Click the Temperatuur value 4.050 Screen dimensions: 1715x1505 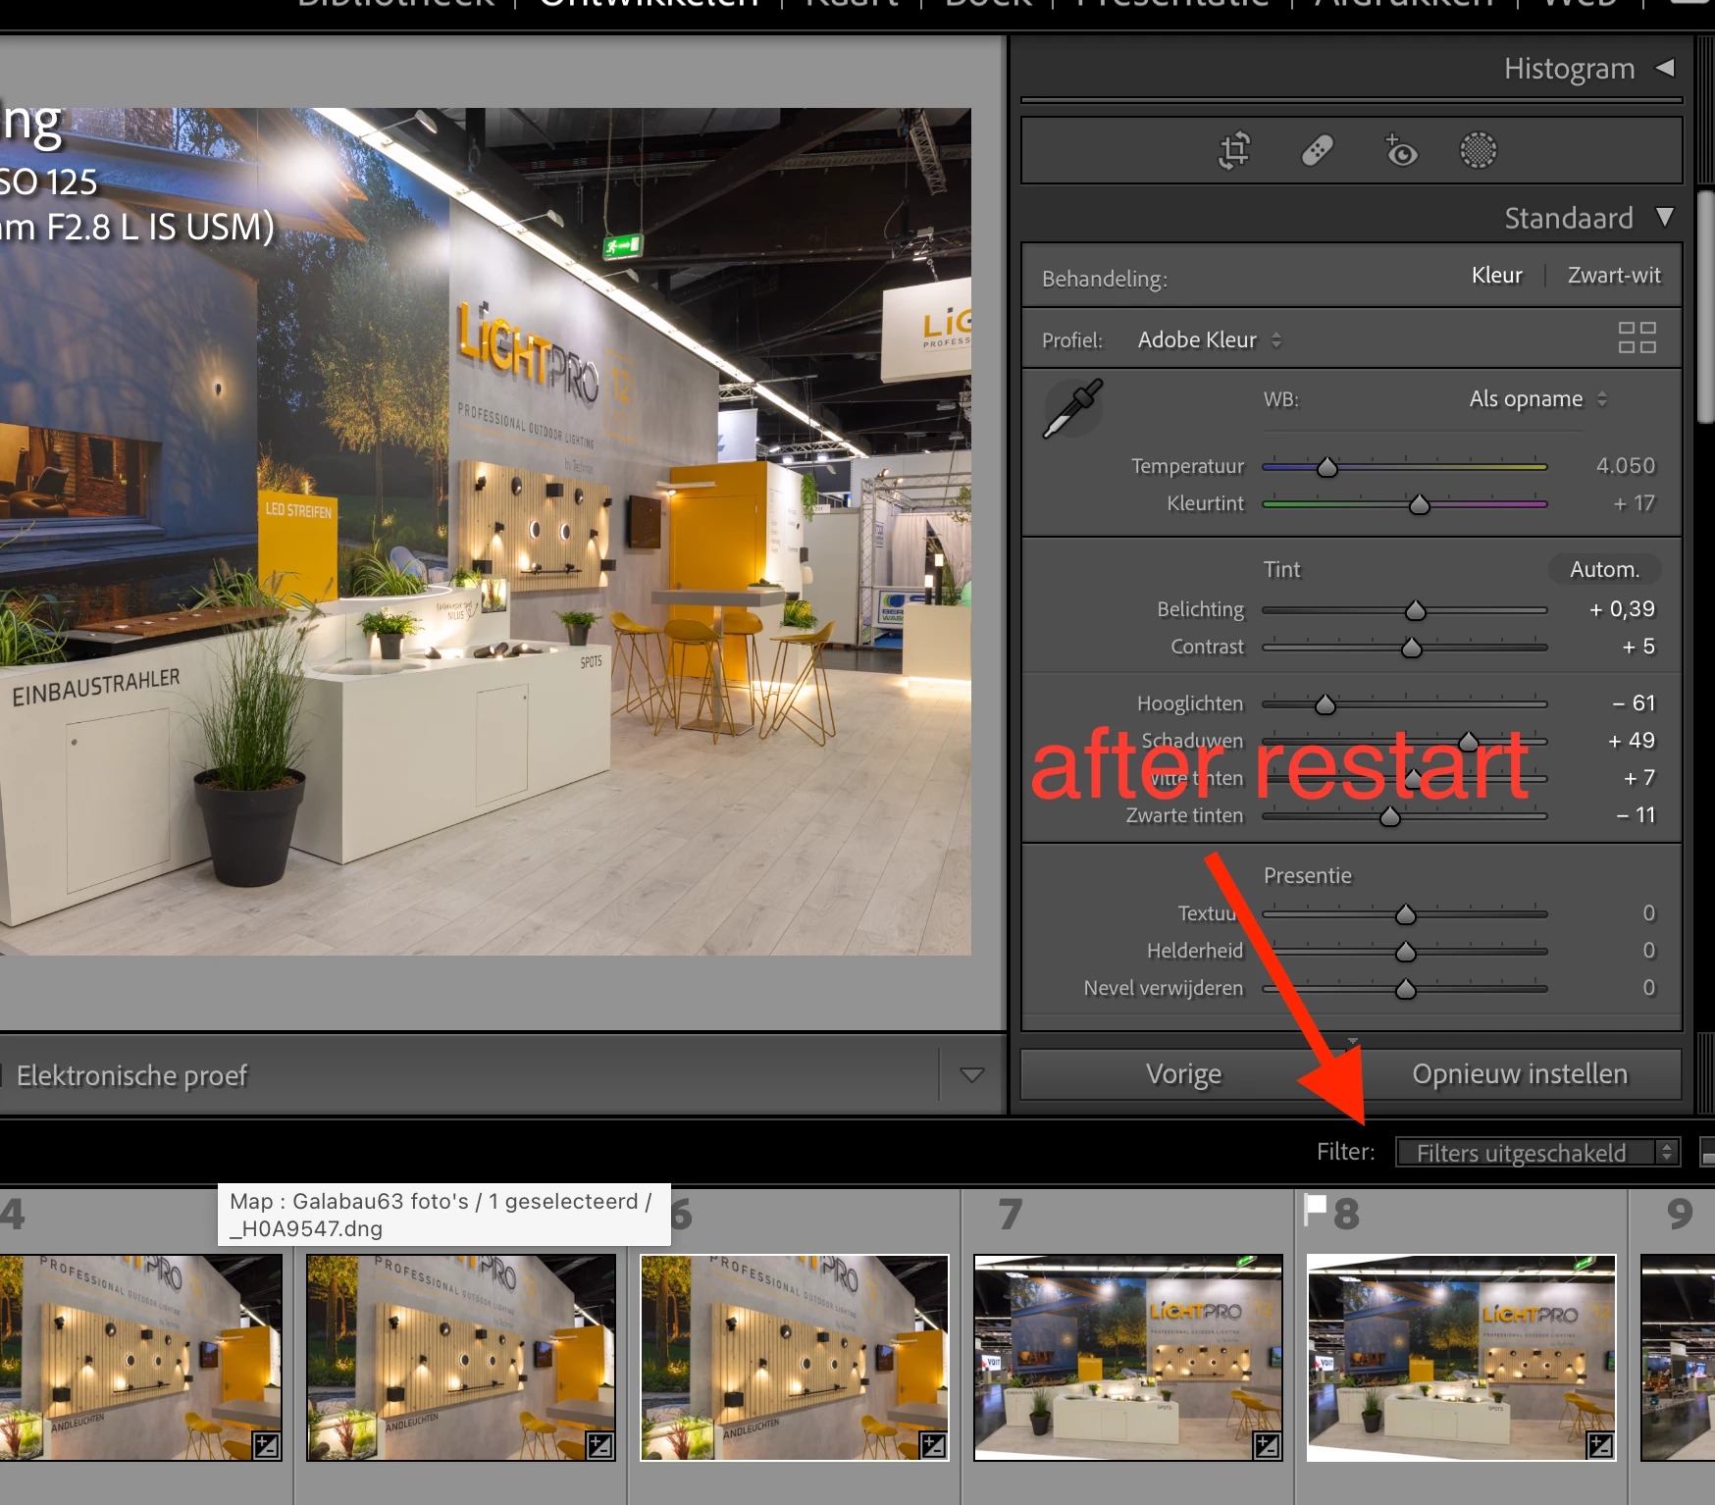pos(1625,465)
